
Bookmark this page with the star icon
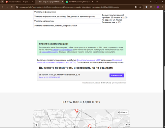point(140,7)
